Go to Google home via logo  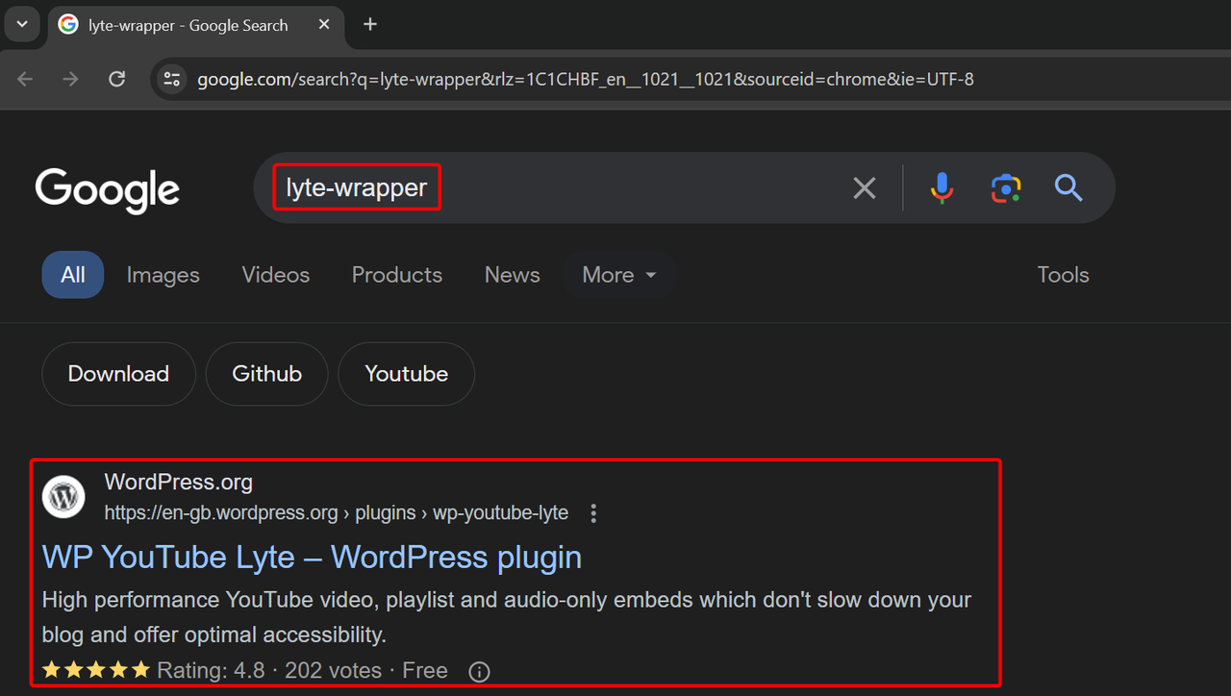pyautogui.click(x=108, y=189)
